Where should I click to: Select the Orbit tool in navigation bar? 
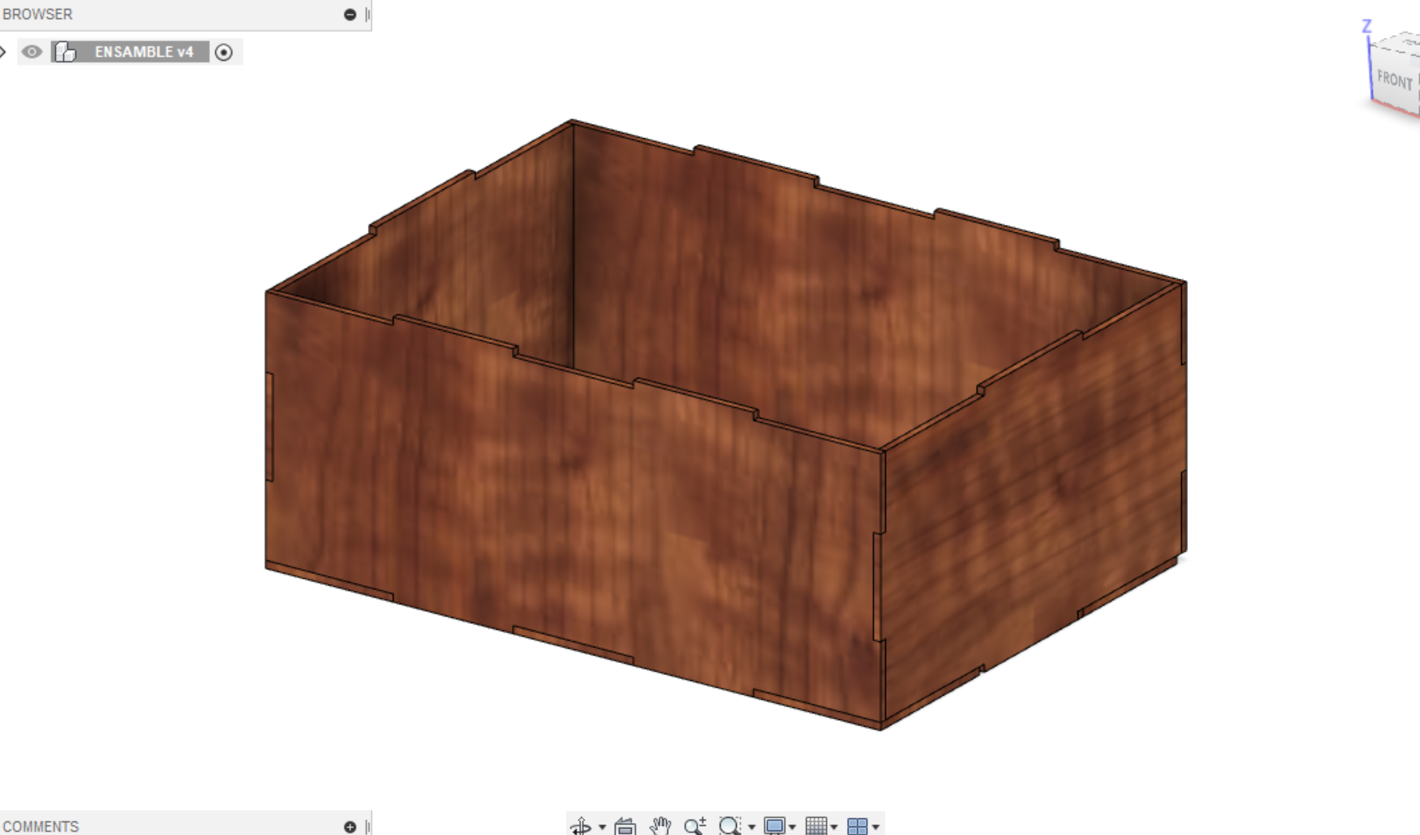[581, 826]
